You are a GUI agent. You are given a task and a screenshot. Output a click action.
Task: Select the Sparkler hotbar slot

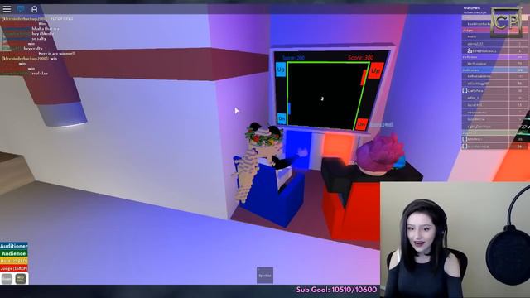265,276
